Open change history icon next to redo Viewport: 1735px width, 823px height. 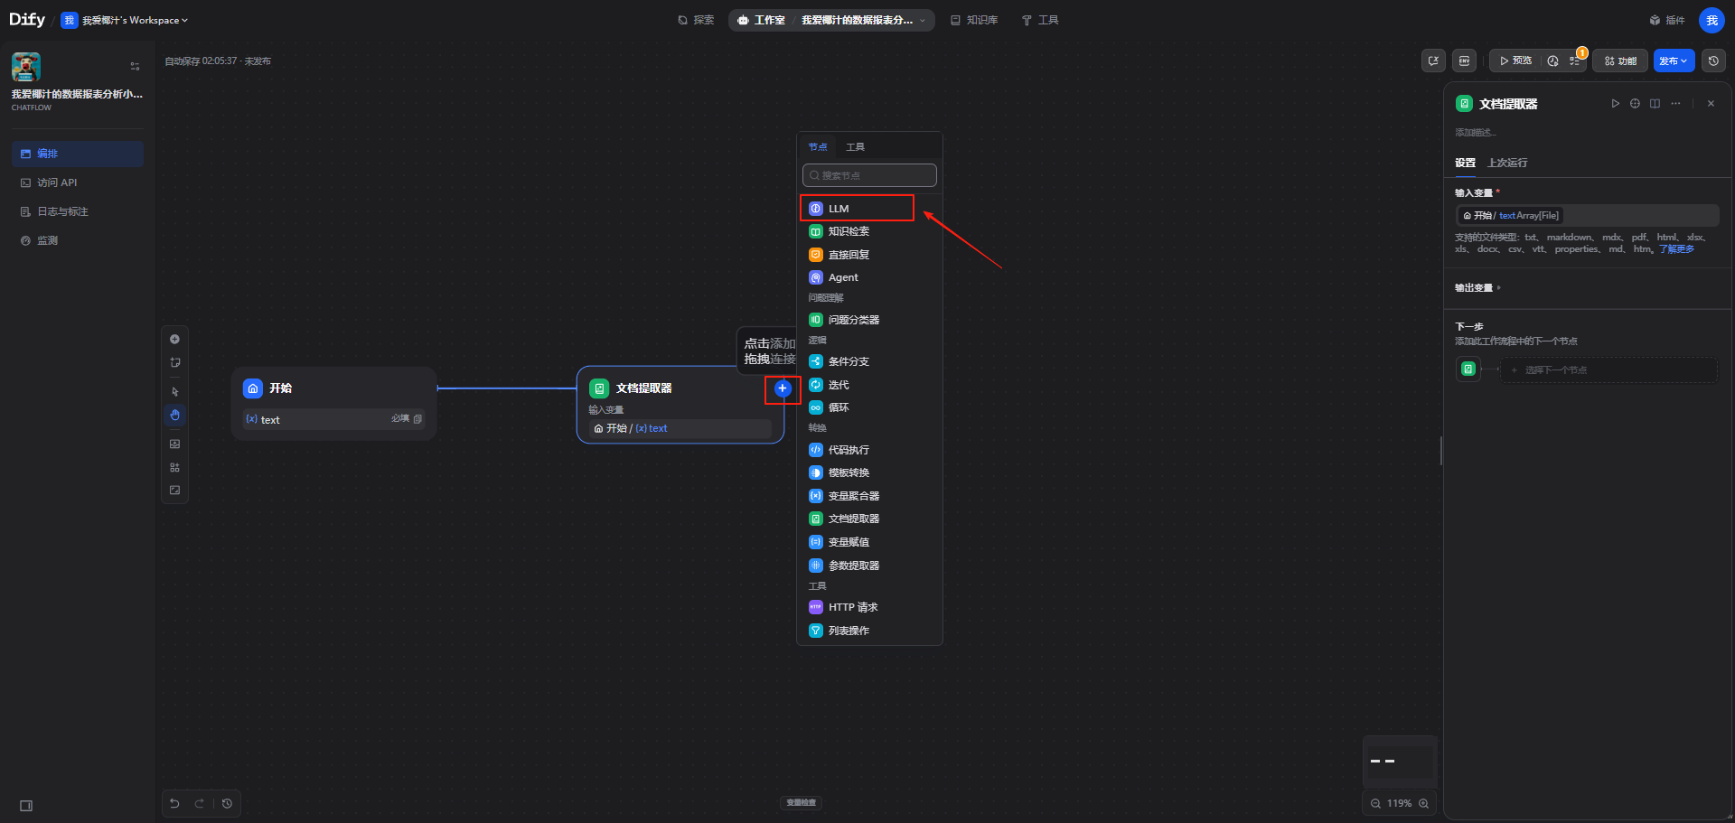[x=227, y=803]
